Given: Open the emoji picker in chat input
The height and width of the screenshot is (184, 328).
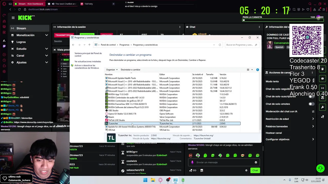Looking at the screenshot, I should click(x=256, y=162).
